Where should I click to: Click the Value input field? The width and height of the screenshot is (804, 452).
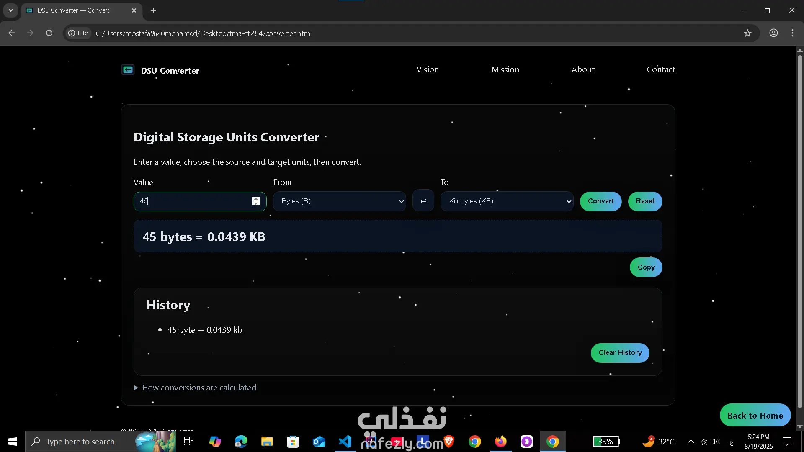(x=193, y=201)
